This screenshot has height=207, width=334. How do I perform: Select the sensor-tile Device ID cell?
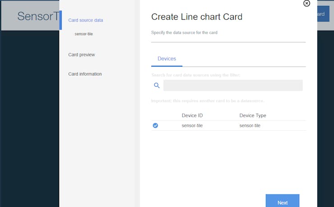pos(192,125)
